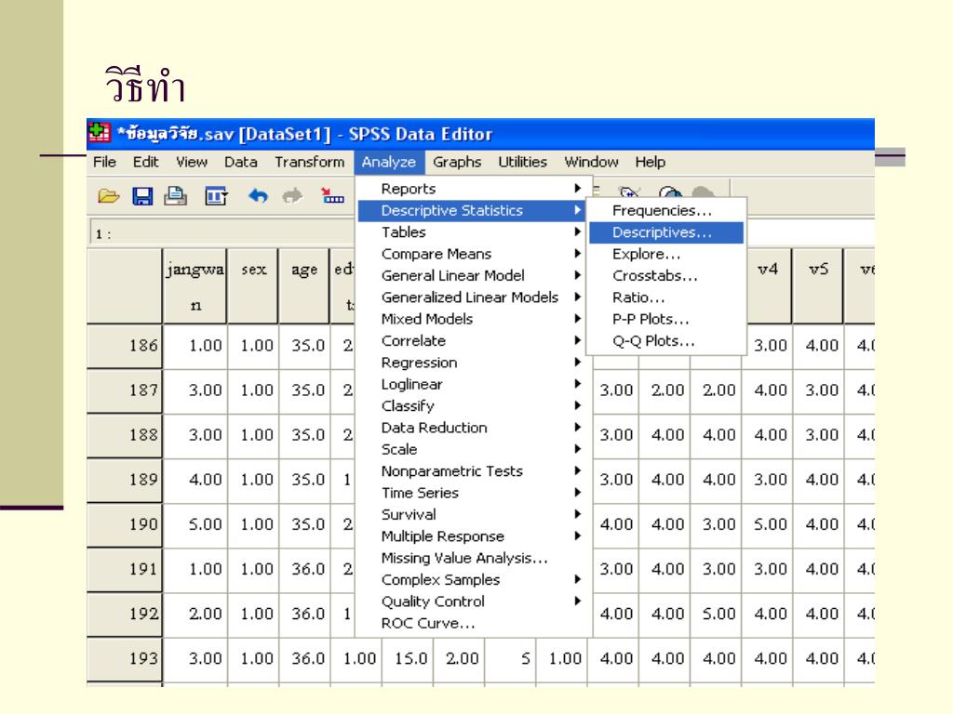The height and width of the screenshot is (714, 953).
Task: Choose Scale from the Analyze menu
Action: (x=471, y=449)
